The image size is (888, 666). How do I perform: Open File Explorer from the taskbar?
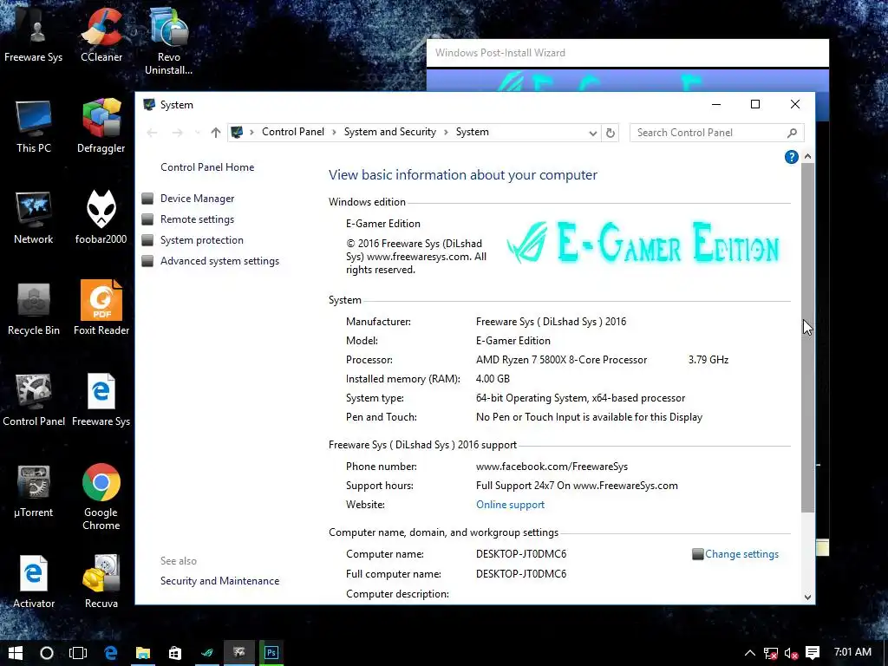(143, 653)
